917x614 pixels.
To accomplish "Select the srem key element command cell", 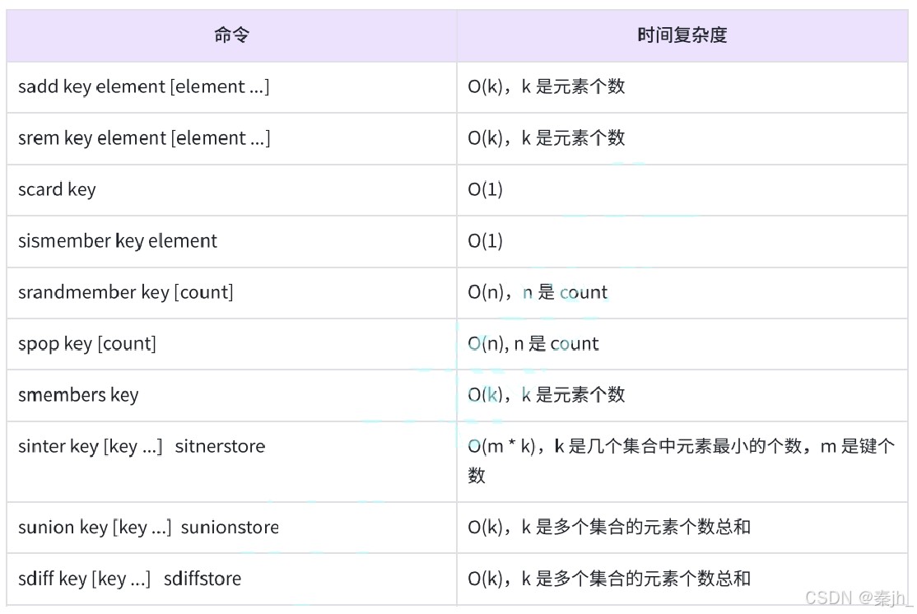I will click(x=144, y=138).
